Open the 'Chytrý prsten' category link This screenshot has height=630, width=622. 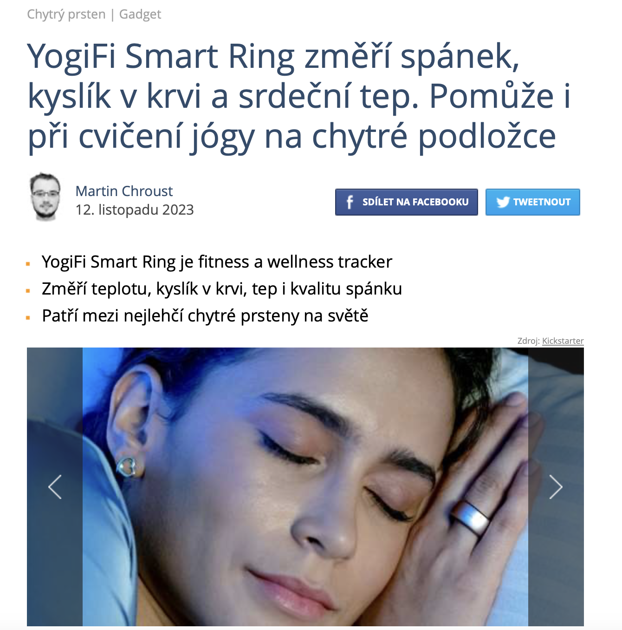pyautogui.click(x=66, y=14)
